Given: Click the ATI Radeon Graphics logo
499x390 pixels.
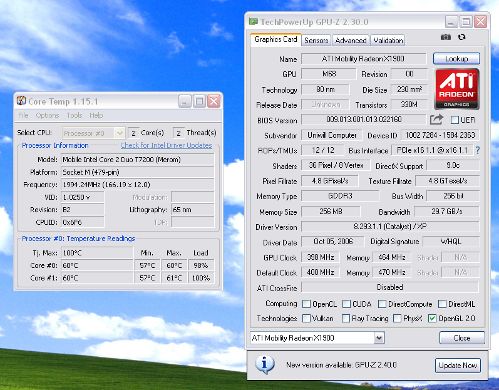Looking at the screenshot, I should point(456,88).
